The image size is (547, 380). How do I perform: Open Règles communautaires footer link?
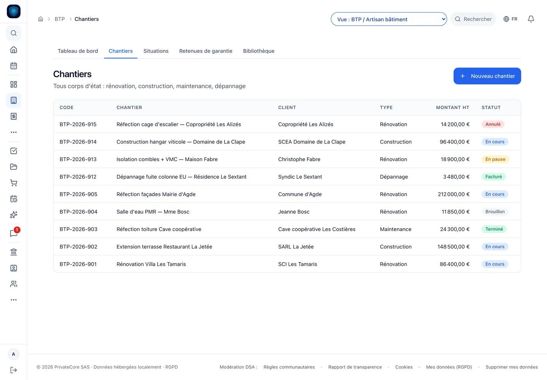coord(289,367)
